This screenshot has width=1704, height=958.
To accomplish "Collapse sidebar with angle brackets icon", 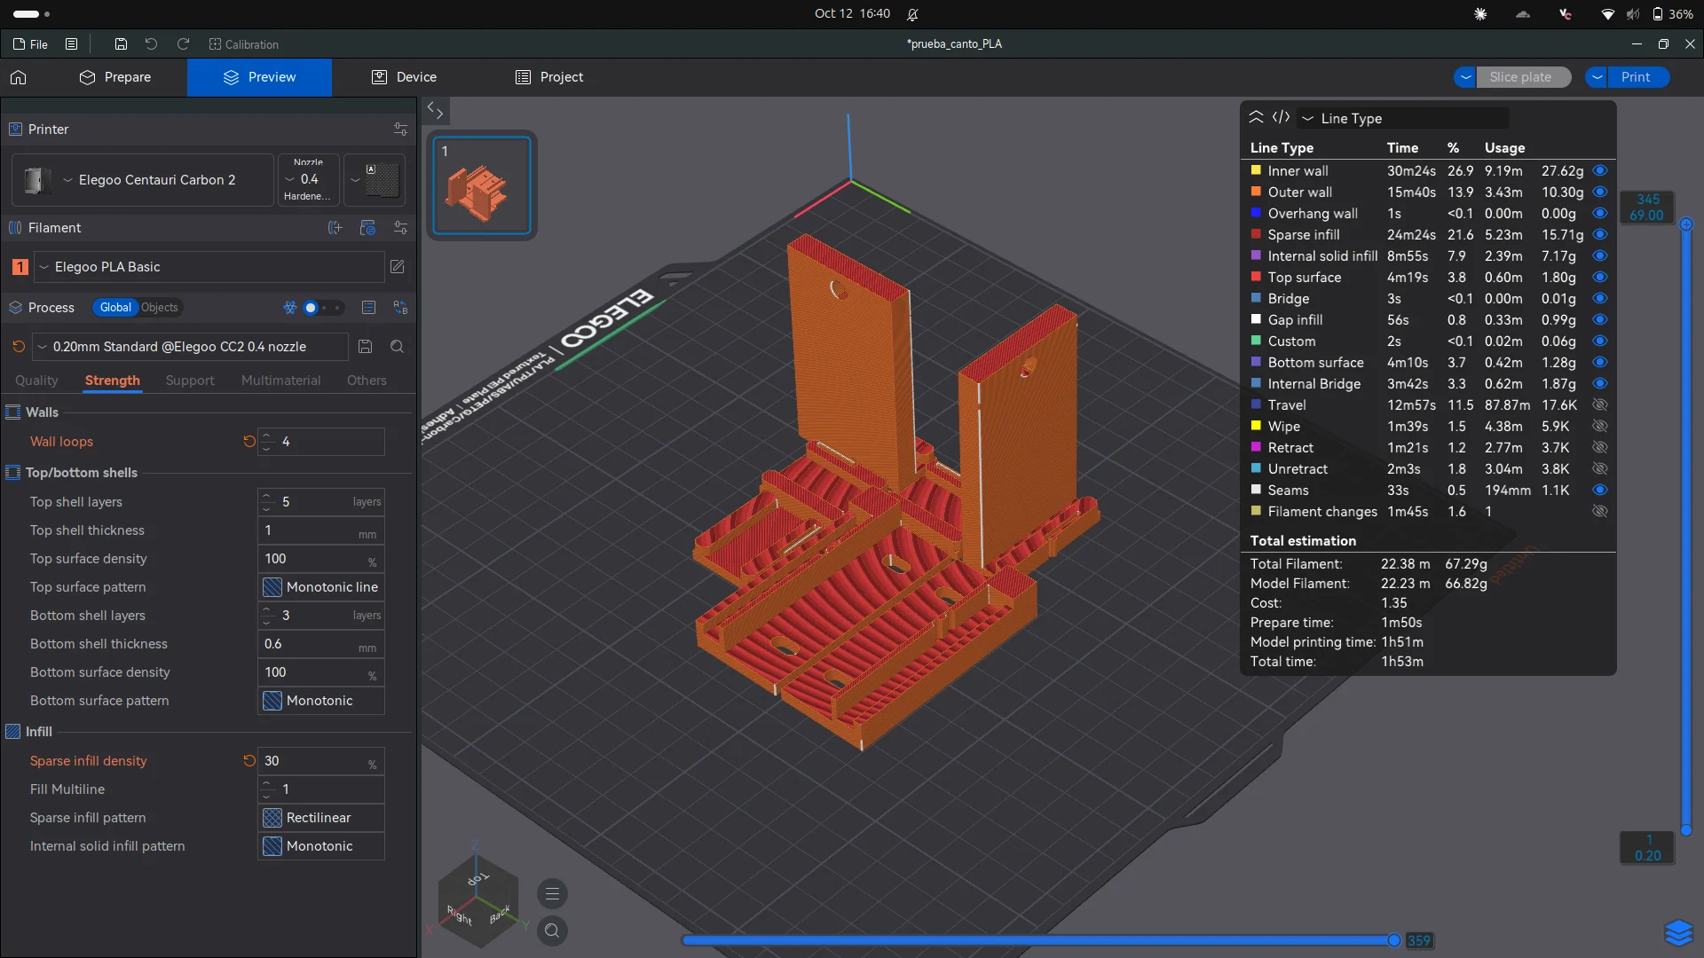I will pyautogui.click(x=435, y=110).
